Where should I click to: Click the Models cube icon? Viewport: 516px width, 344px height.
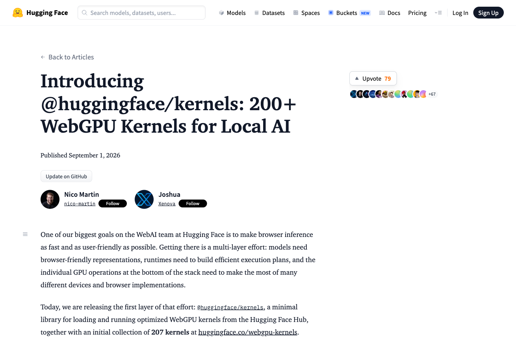[x=221, y=13]
